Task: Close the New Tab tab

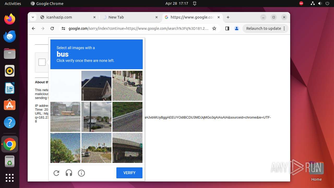Action: pos(157,17)
